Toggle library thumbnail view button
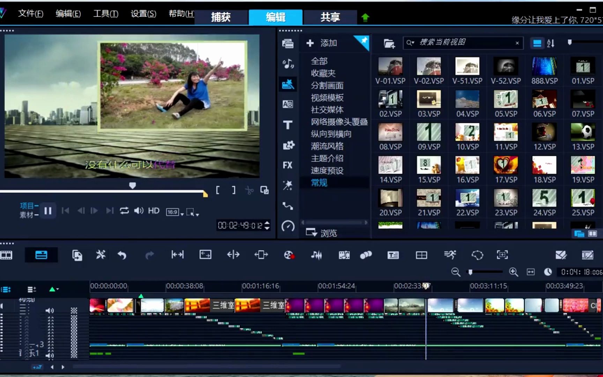Image resolution: width=603 pixels, height=377 pixels. 537,43
